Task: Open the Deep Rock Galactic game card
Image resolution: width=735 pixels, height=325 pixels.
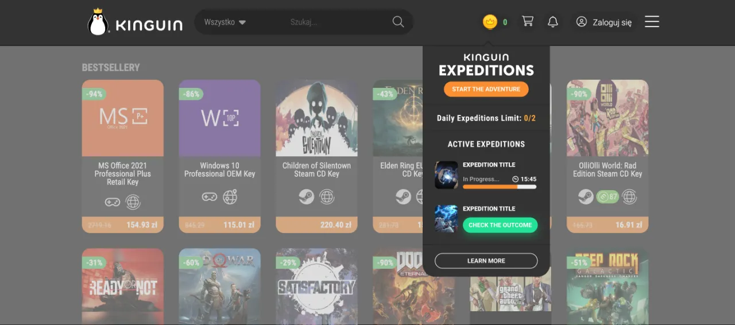Action: 608,287
